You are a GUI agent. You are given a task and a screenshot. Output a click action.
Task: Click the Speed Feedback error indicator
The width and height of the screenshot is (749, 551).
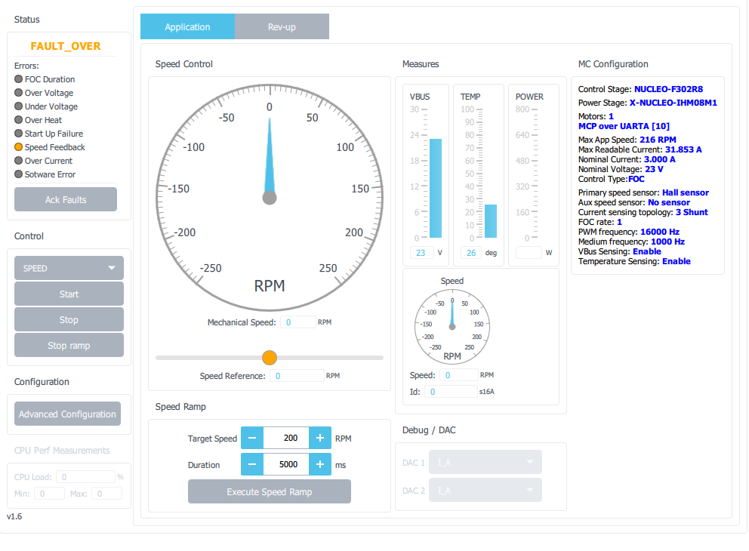19,147
